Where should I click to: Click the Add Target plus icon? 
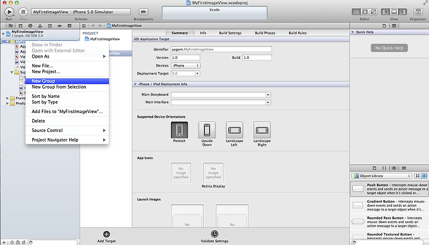click(107, 234)
